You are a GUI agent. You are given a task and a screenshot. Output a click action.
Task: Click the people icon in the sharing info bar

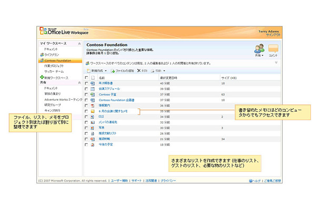[x=87, y=64]
